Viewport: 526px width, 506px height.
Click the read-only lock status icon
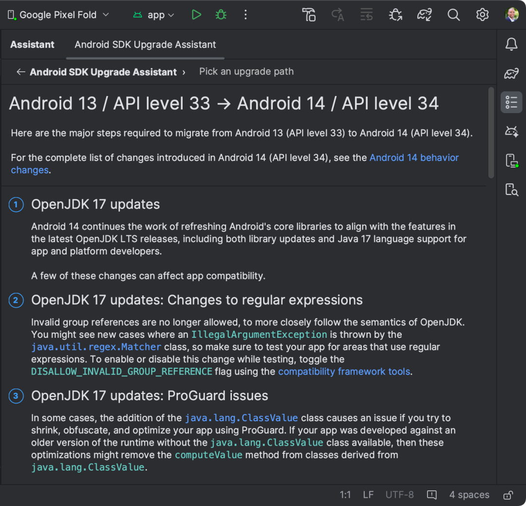coord(508,495)
